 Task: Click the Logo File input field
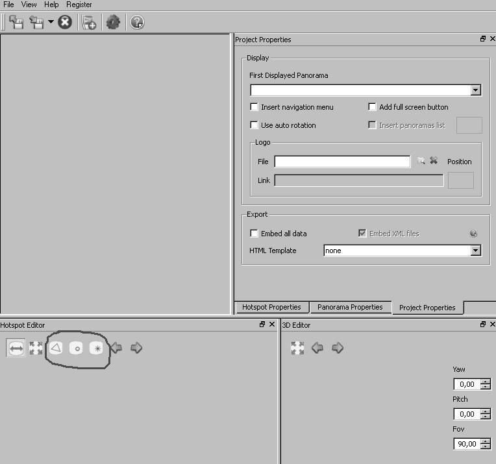click(x=342, y=162)
